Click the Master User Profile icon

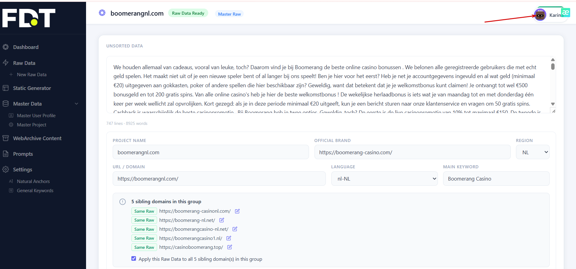click(11, 115)
